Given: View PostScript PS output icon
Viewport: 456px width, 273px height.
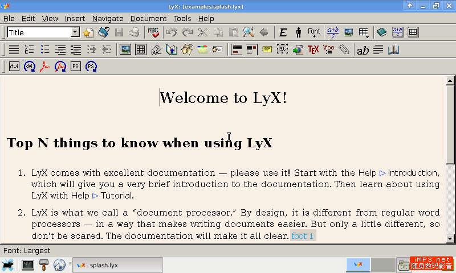Looking at the screenshot, I should tap(76, 67).
